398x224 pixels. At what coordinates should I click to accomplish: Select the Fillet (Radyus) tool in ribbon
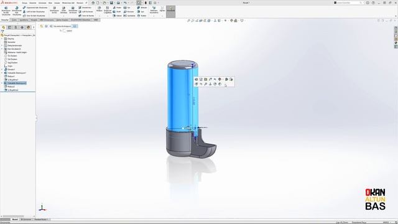point(99,9)
